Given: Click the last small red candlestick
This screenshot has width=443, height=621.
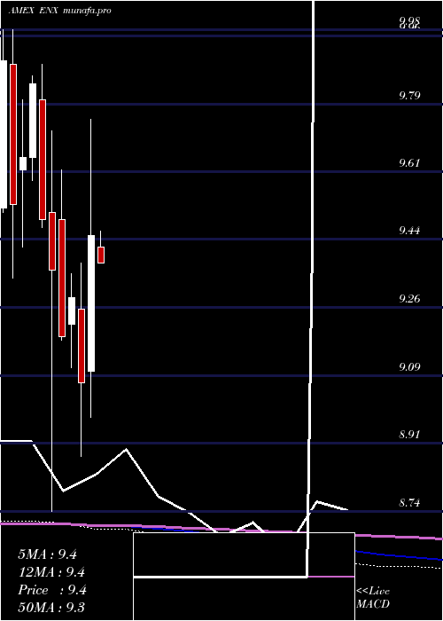Looking at the screenshot, I should [101, 255].
